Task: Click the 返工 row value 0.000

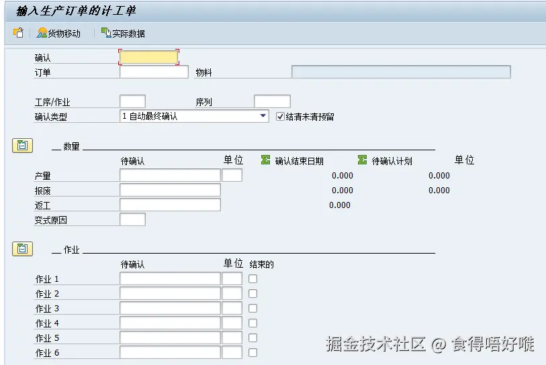Action: [x=340, y=205]
